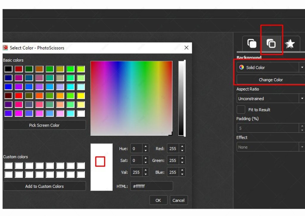Image resolution: width=305 pixels, height=216 pixels.
Task: Click Add to Custom Colors
Action: 44,186
